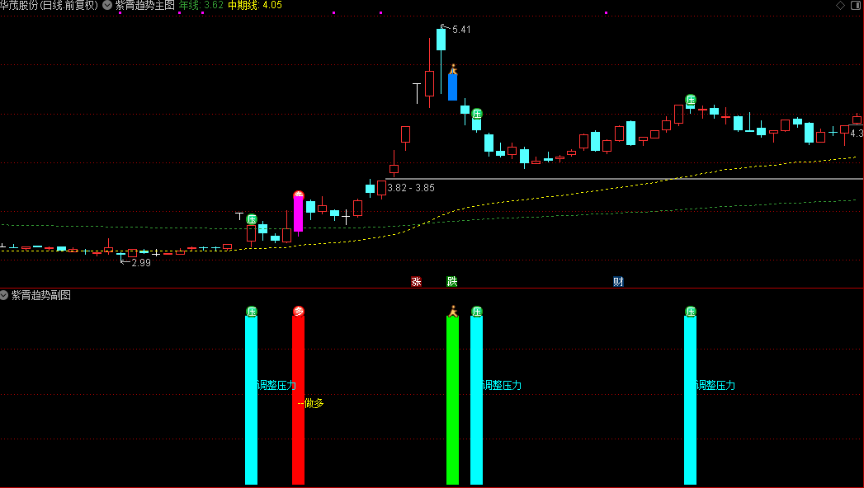
Task: Collapse the 紫霄趋势副图 sub-chart expander
Action: click(x=4, y=295)
